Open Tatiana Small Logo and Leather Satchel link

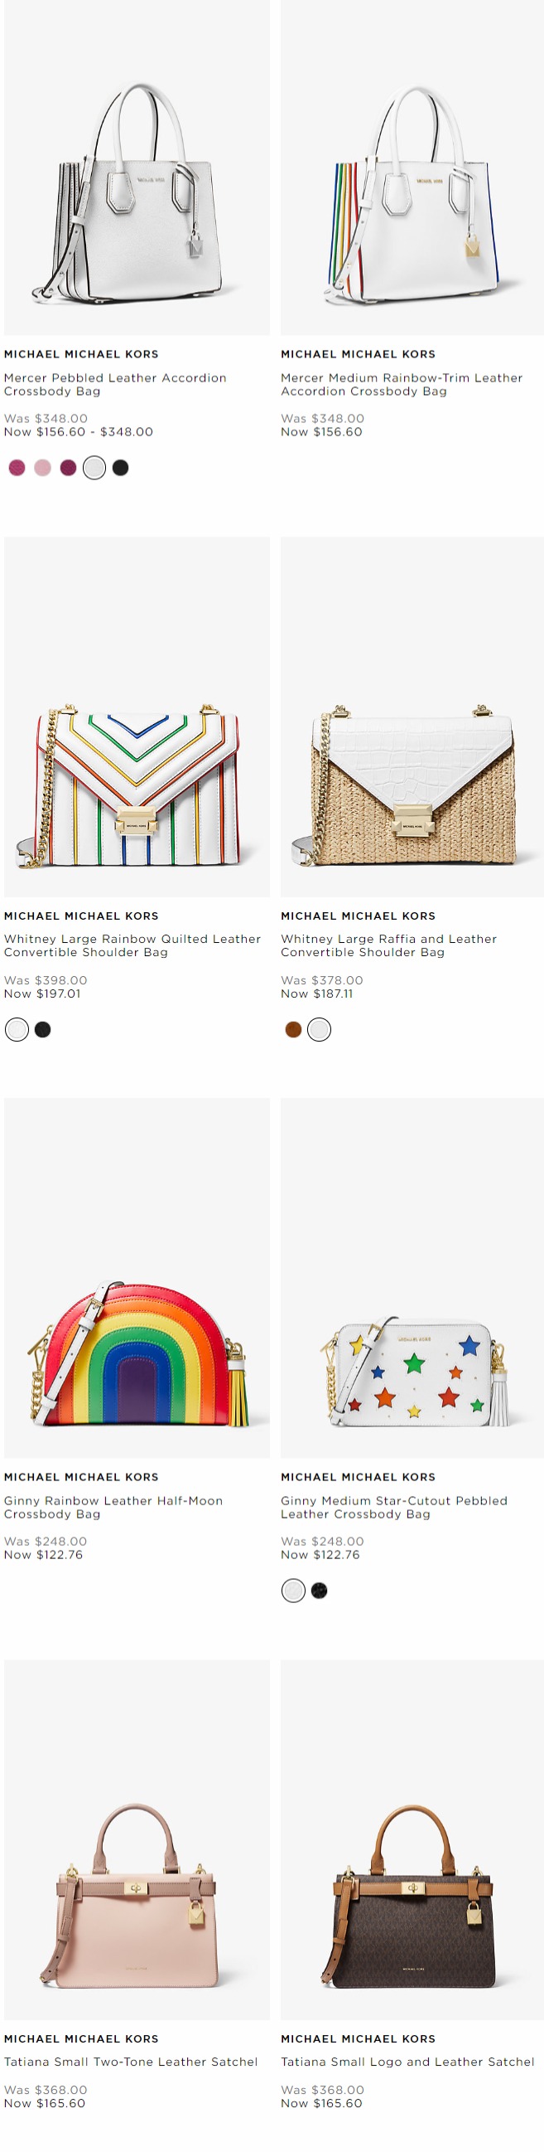click(407, 2062)
